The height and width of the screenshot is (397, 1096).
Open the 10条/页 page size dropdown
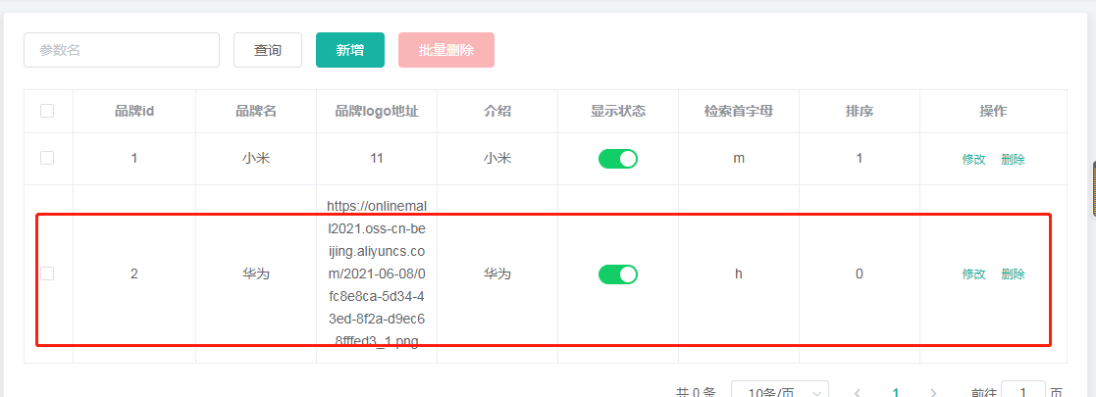(x=780, y=392)
